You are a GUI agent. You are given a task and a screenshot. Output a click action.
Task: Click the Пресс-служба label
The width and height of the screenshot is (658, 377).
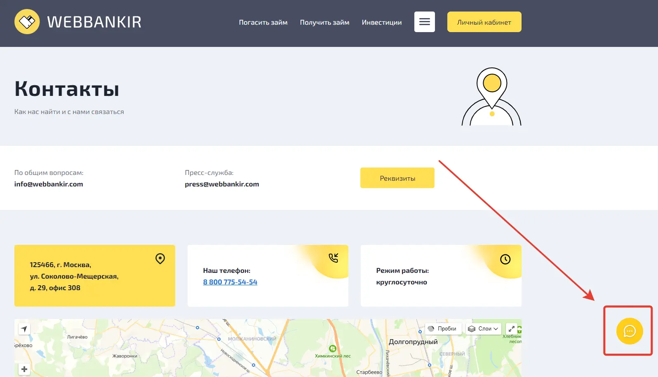[x=209, y=172]
